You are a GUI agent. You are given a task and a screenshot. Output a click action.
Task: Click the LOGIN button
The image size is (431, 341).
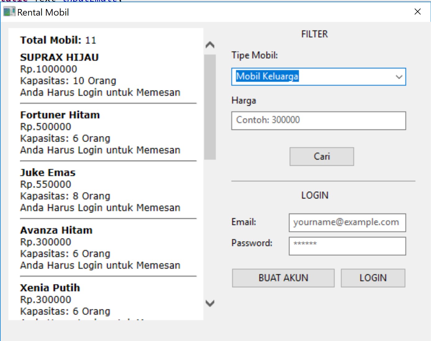373,278
